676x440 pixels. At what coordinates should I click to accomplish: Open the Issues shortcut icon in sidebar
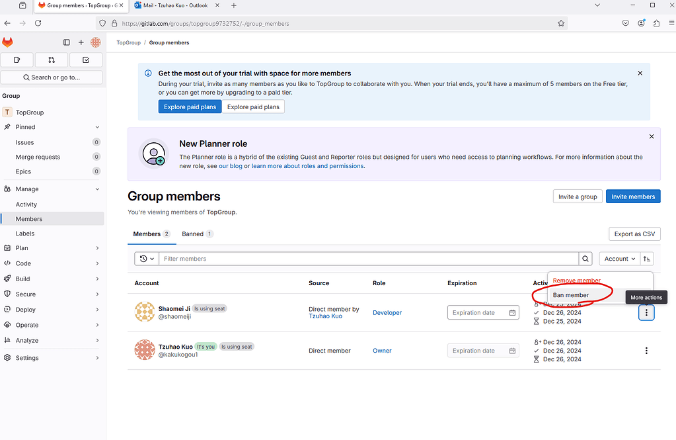pos(17,59)
